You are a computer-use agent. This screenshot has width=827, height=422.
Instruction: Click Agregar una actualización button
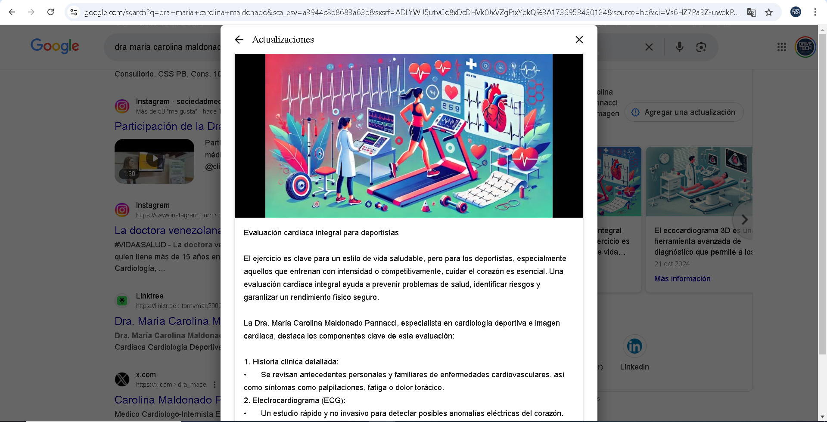684,112
